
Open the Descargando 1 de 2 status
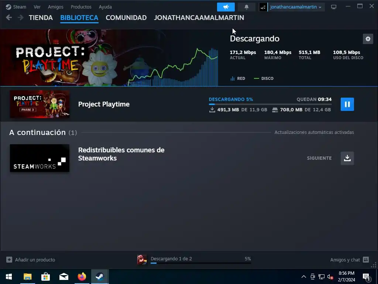(171, 258)
